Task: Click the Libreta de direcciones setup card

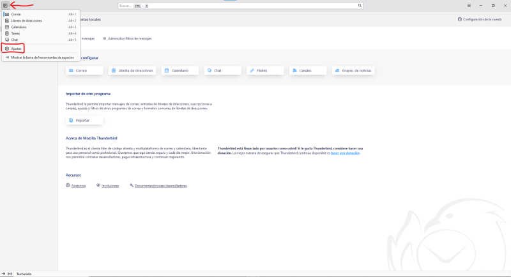Action: [x=132, y=70]
